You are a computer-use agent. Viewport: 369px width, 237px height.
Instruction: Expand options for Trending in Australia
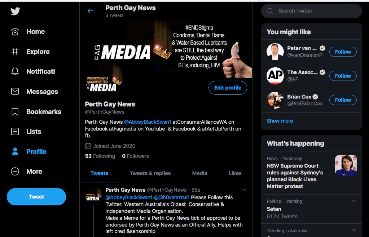[x=354, y=231]
